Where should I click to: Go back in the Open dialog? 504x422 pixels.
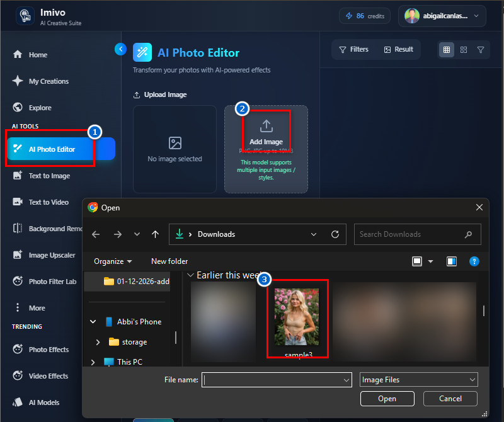96,234
